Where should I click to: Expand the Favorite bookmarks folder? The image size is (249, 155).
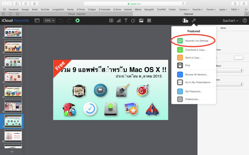(x=198, y=10)
